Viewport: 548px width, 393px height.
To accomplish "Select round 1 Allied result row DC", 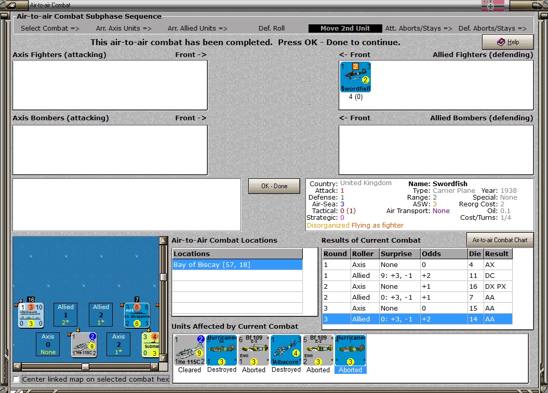I will point(417,275).
